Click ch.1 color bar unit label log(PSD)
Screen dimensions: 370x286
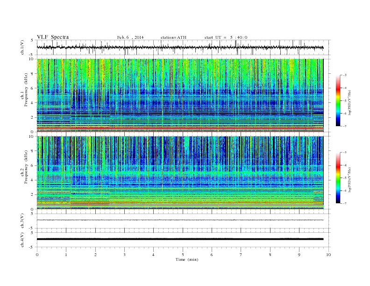coord(349,102)
